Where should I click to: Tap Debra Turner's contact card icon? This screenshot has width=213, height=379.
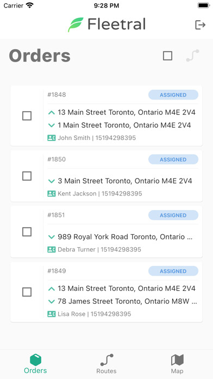click(52, 249)
